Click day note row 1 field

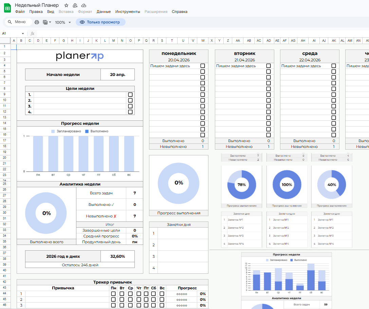(x=183, y=233)
